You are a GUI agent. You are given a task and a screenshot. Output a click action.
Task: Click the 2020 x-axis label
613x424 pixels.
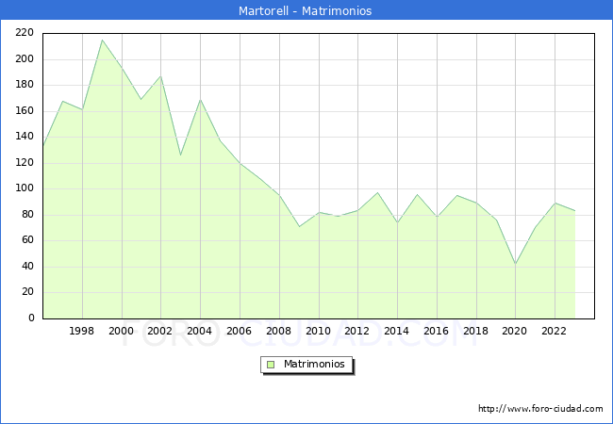[x=515, y=331]
